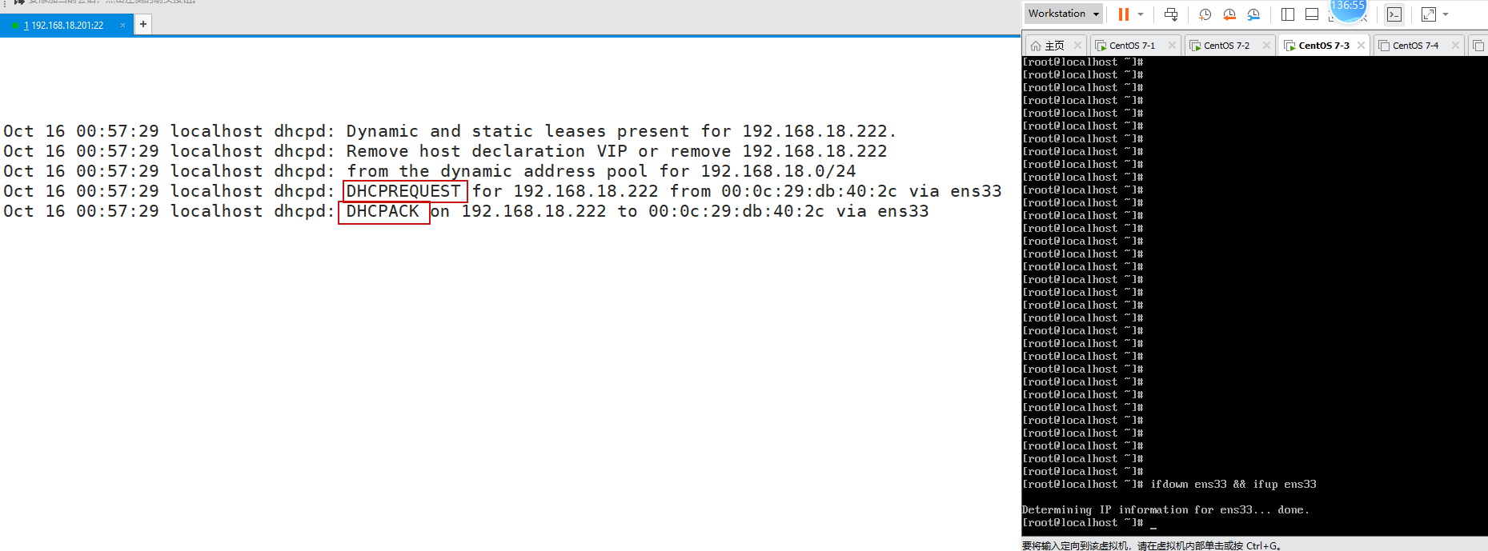The image size is (1488, 551).
Task: Open the snapshot manager wrench icon
Action: pos(1253,14)
